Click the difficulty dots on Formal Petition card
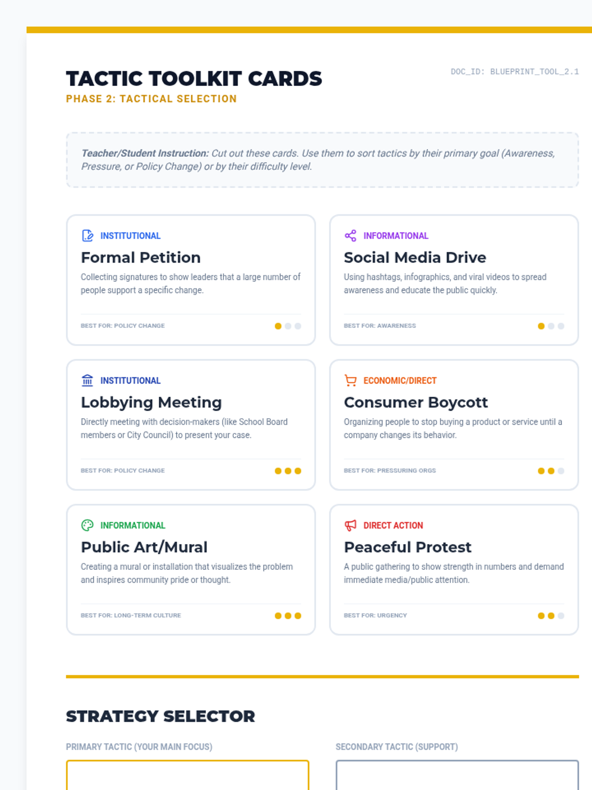592x790 pixels. 288,326
